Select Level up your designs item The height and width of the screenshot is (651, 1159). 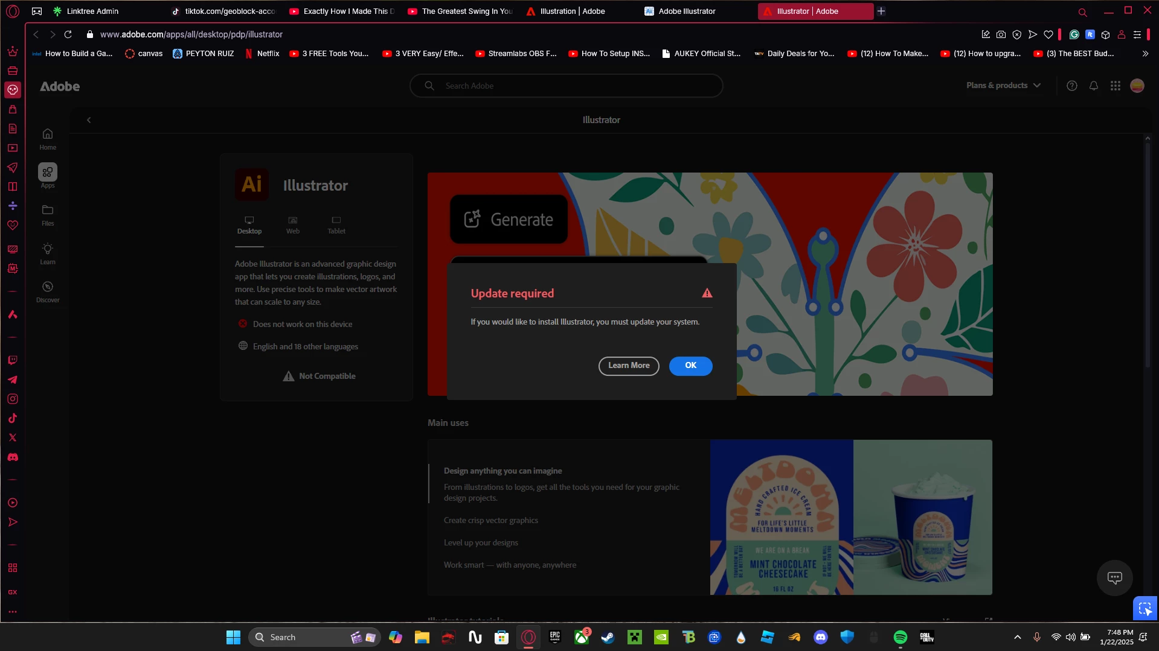[x=481, y=542]
